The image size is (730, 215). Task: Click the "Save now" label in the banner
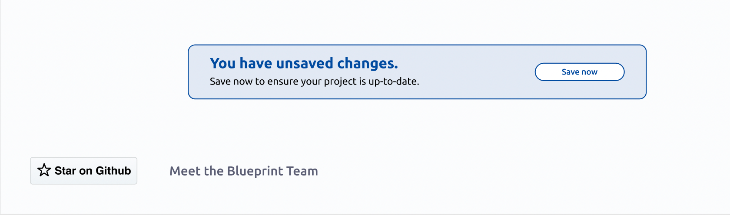click(x=579, y=72)
